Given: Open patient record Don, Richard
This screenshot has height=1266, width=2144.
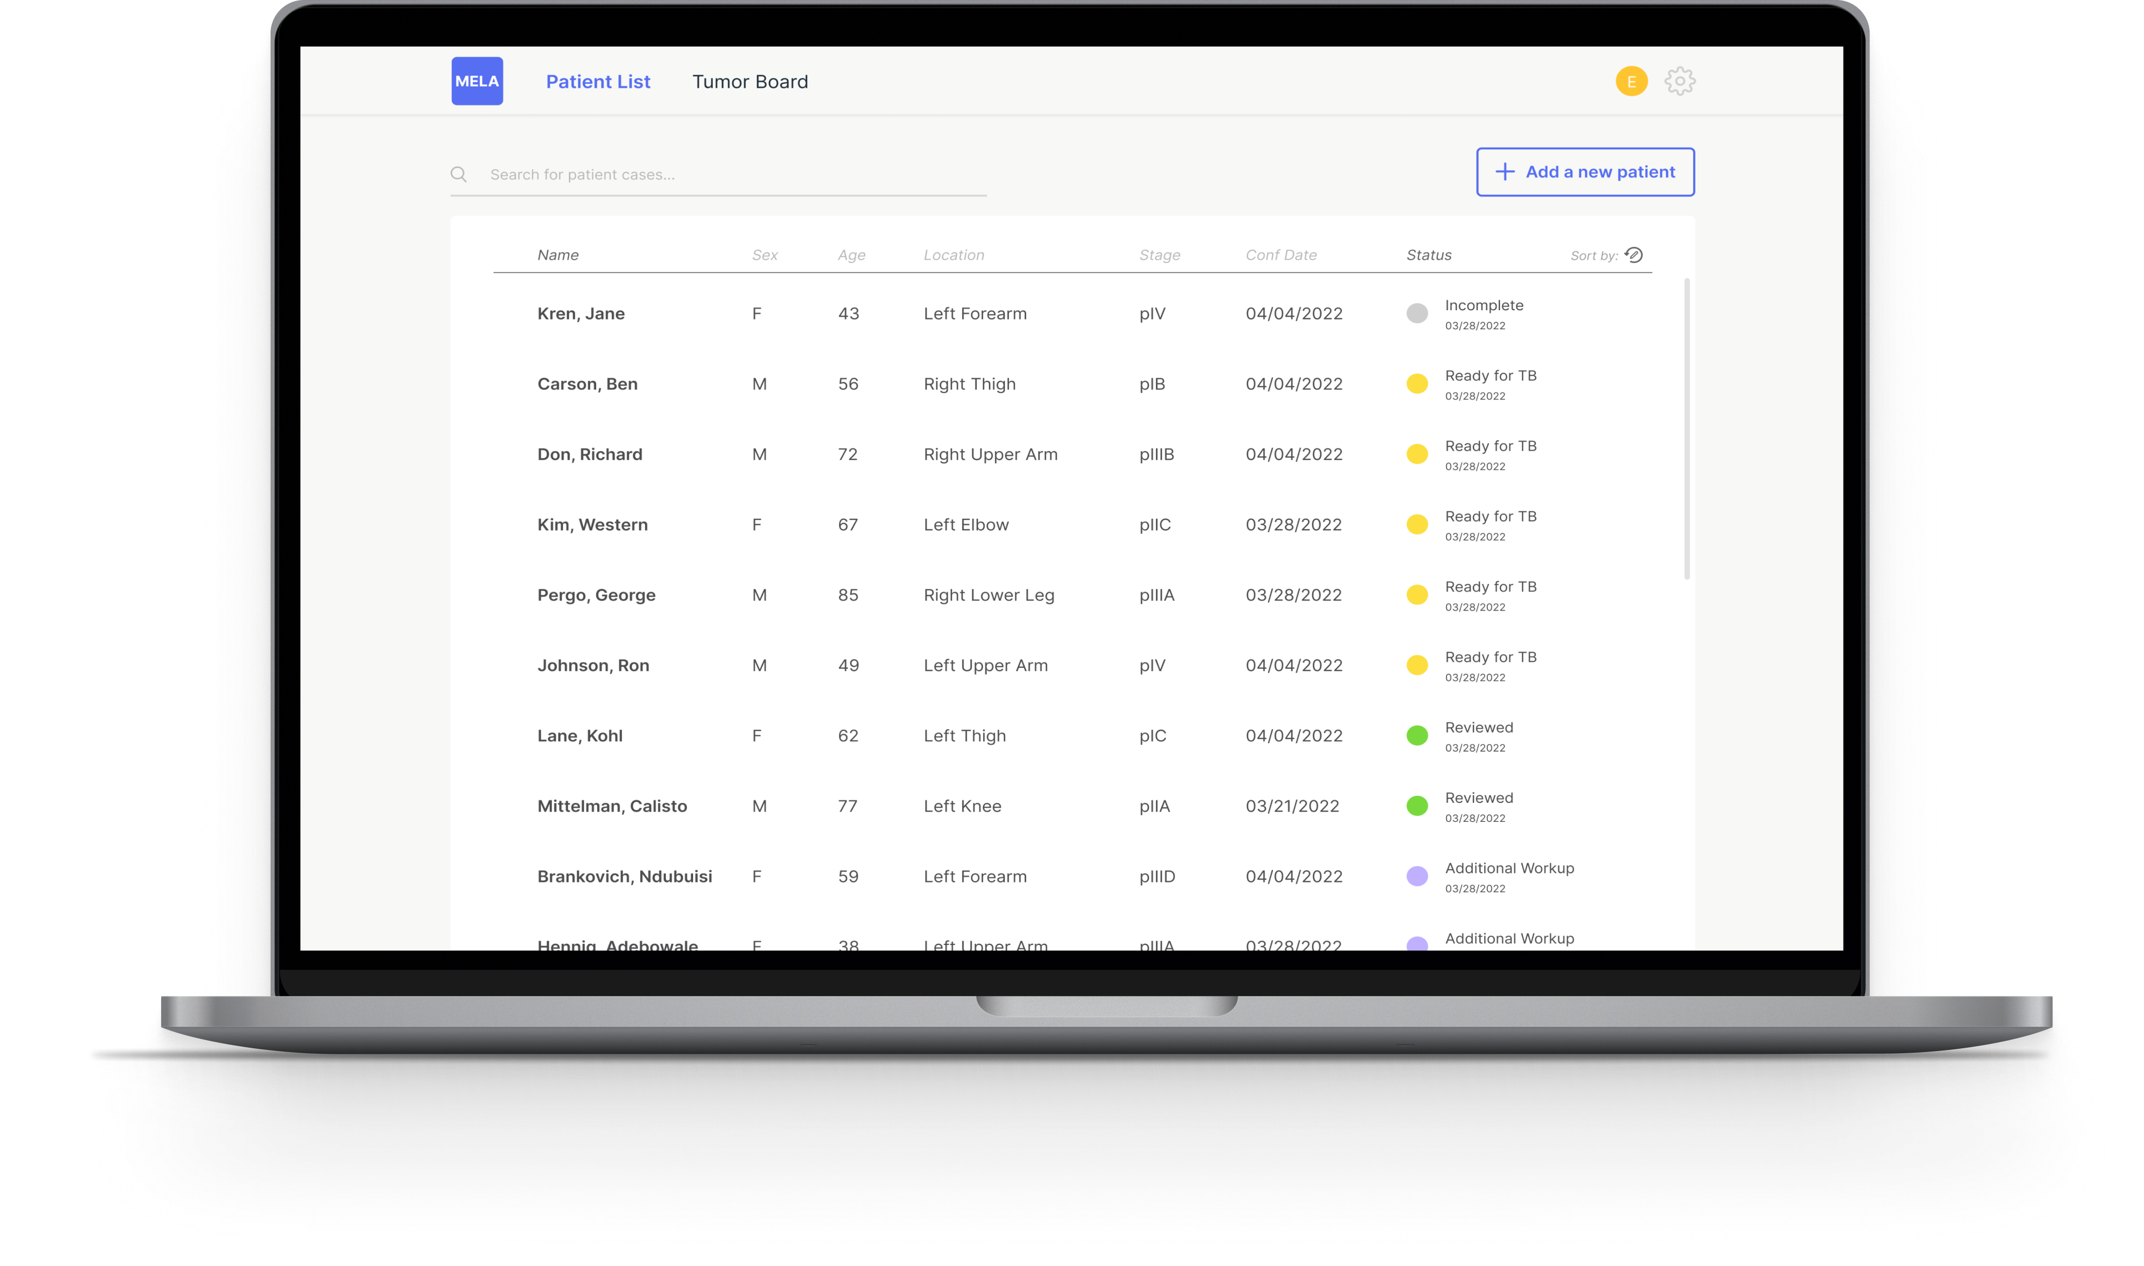Looking at the screenshot, I should click(x=590, y=454).
